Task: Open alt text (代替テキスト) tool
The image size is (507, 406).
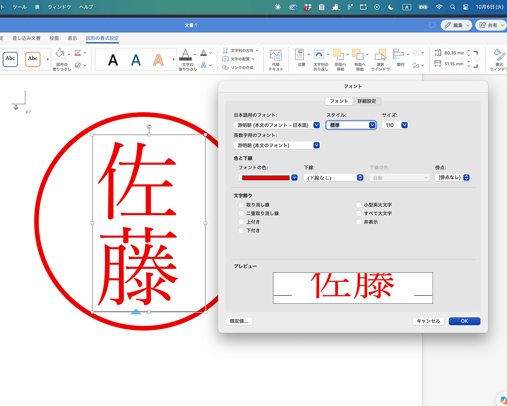Action: [x=276, y=60]
